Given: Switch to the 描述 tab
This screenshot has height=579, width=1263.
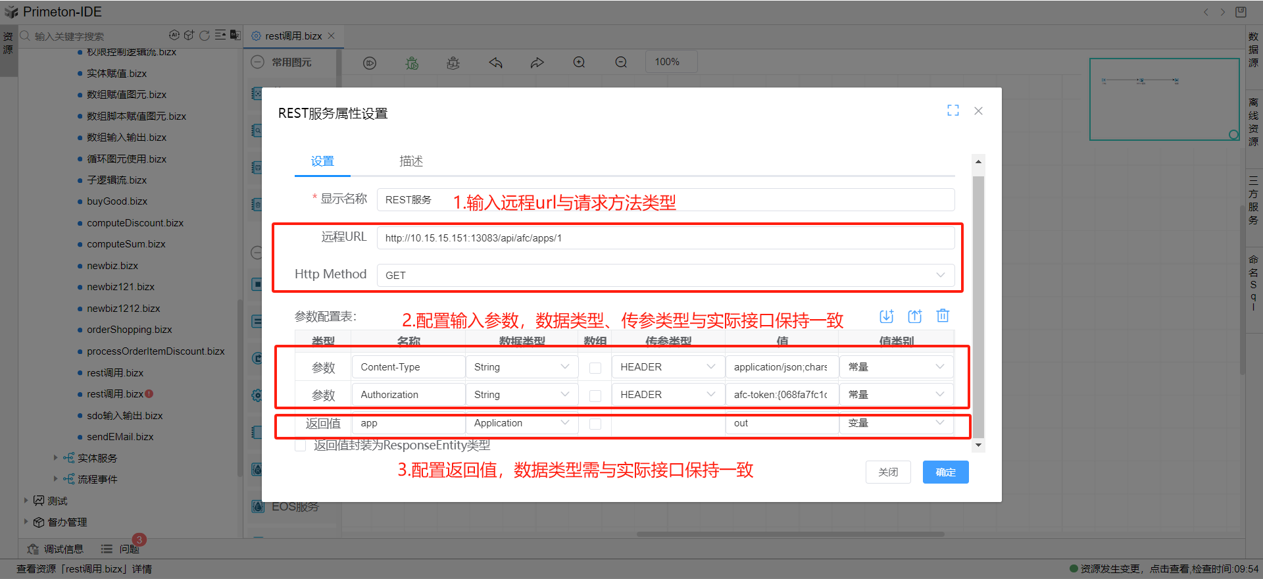Looking at the screenshot, I should click(x=411, y=161).
